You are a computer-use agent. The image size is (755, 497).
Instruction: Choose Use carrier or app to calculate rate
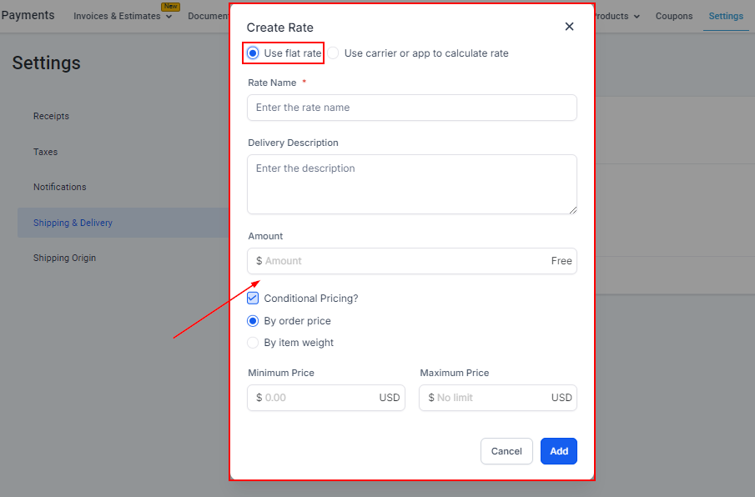point(334,53)
